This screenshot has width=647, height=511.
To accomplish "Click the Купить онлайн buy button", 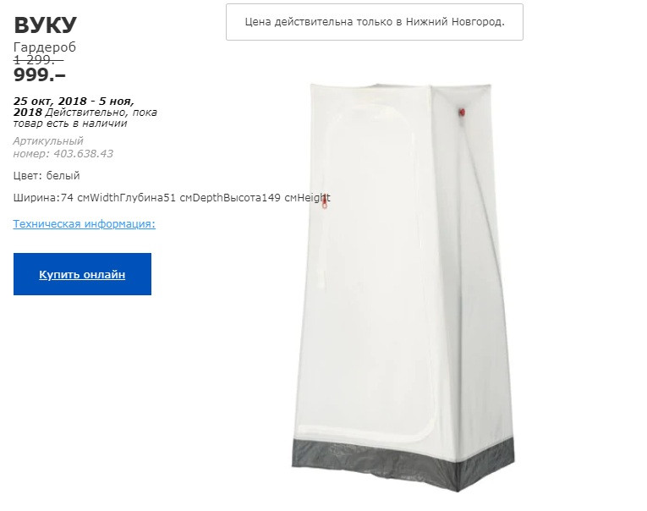I will (x=82, y=274).
